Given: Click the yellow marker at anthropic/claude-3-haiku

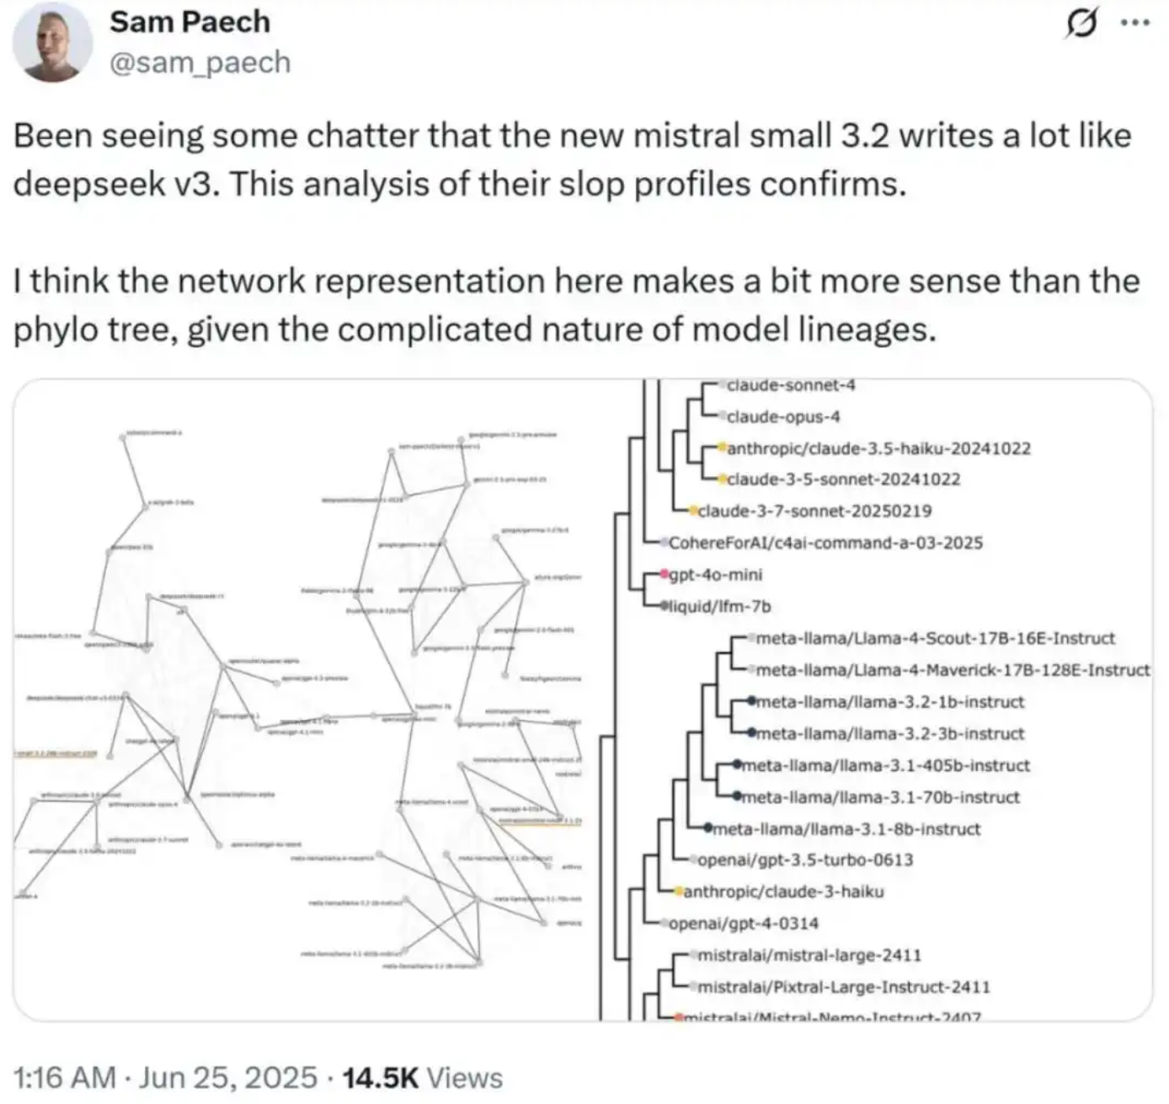Looking at the screenshot, I should (678, 891).
